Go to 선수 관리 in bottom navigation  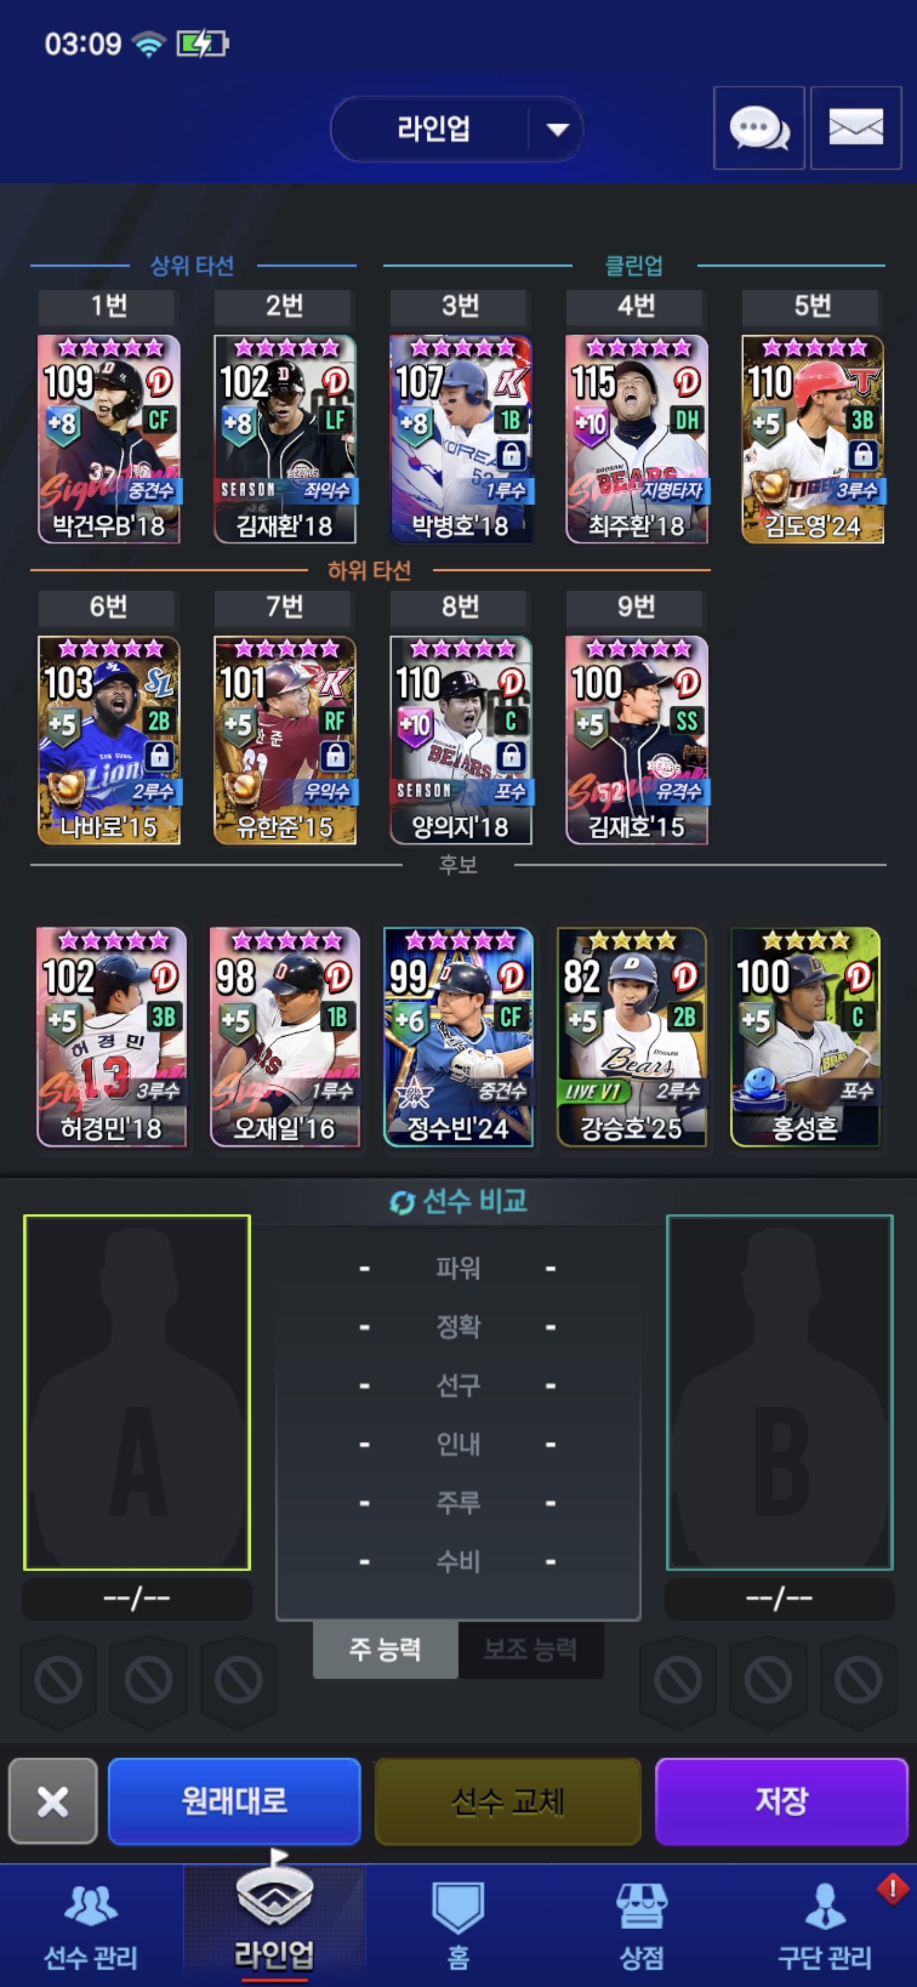tap(91, 1925)
